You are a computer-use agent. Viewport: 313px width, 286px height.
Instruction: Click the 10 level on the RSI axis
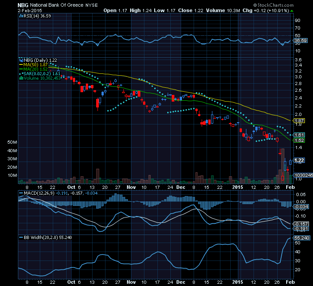(297, 51)
